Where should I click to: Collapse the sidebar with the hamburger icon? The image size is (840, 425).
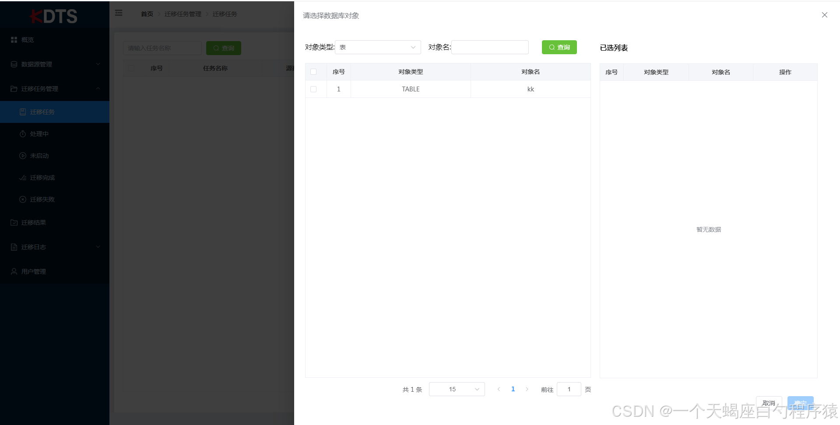(x=119, y=13)
